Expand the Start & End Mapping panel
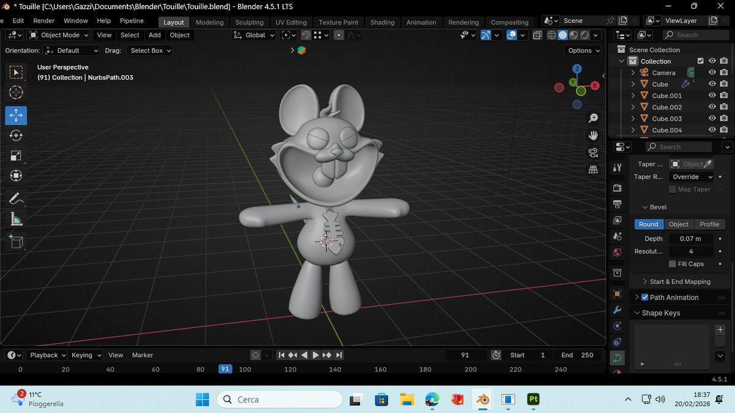 point(680,281)
